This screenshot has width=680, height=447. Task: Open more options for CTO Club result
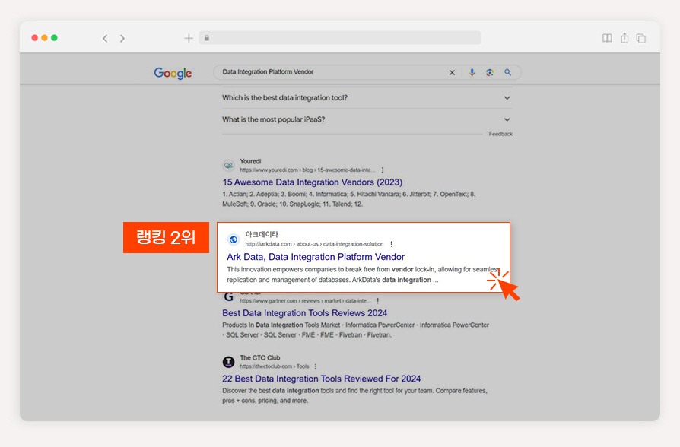[316, 366]
